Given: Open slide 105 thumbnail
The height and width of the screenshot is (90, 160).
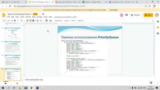Looking at the screenshot, I should (13, 47).
